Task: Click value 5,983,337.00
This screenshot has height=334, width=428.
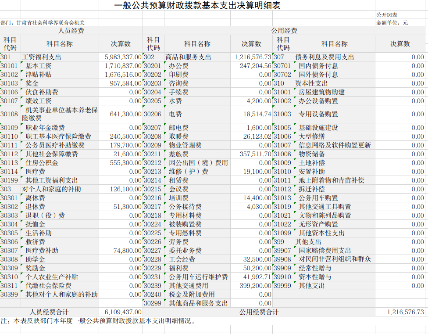Action: pyautogui.click(x=123, y=57)
